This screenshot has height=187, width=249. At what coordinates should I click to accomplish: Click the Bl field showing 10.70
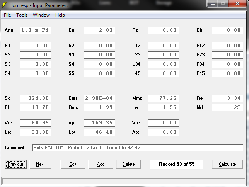(36, 107)
